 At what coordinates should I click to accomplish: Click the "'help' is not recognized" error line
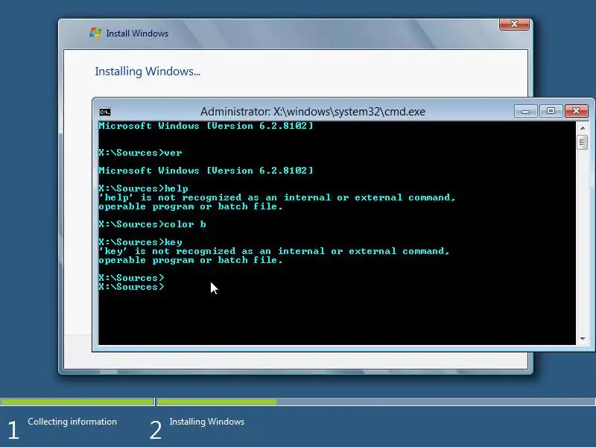pyautogui.click(x=276, y=197)
